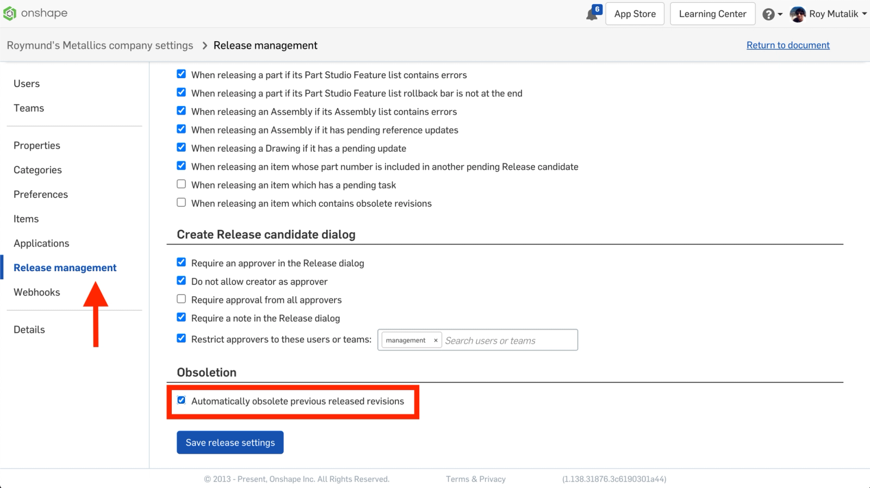
Task: Open the notifications bell icon
Action: [x=592, y=14]
